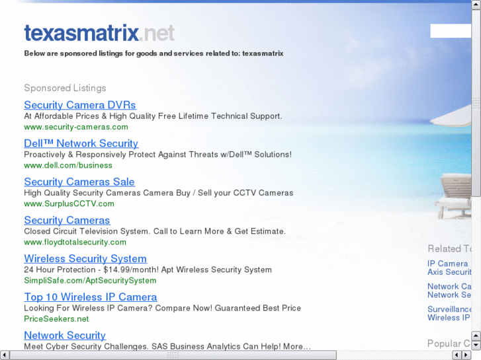The width and height of the screenshot is (481, 360).
Task: Click the horizontal scrollbar right arrow at far right
Action: coord(466,355)
